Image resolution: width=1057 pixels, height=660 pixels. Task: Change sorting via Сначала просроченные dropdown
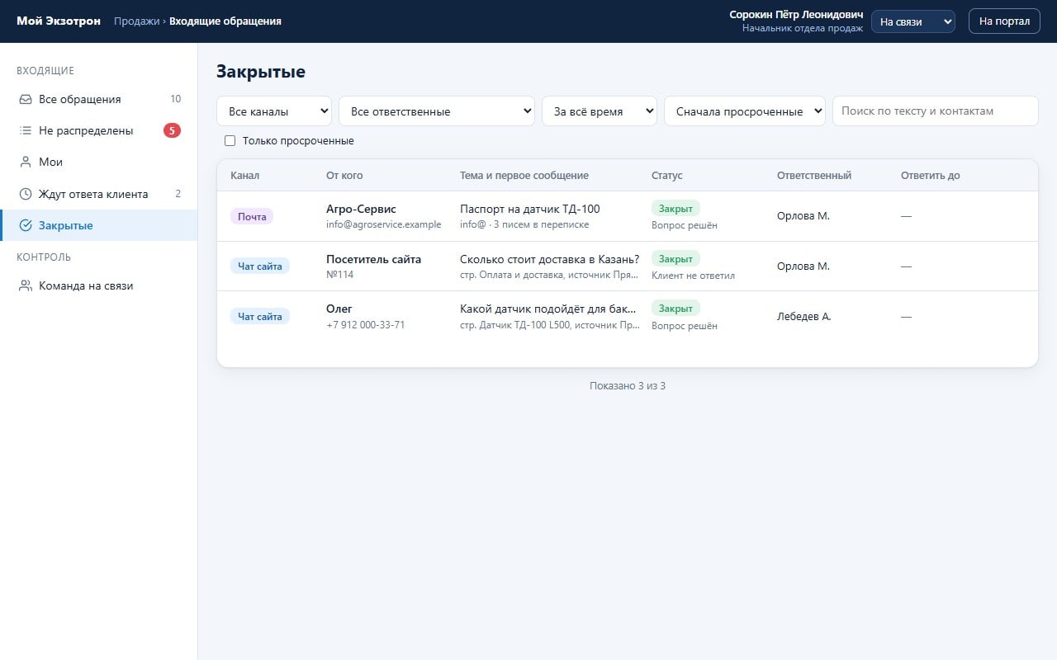pos(745,111)
